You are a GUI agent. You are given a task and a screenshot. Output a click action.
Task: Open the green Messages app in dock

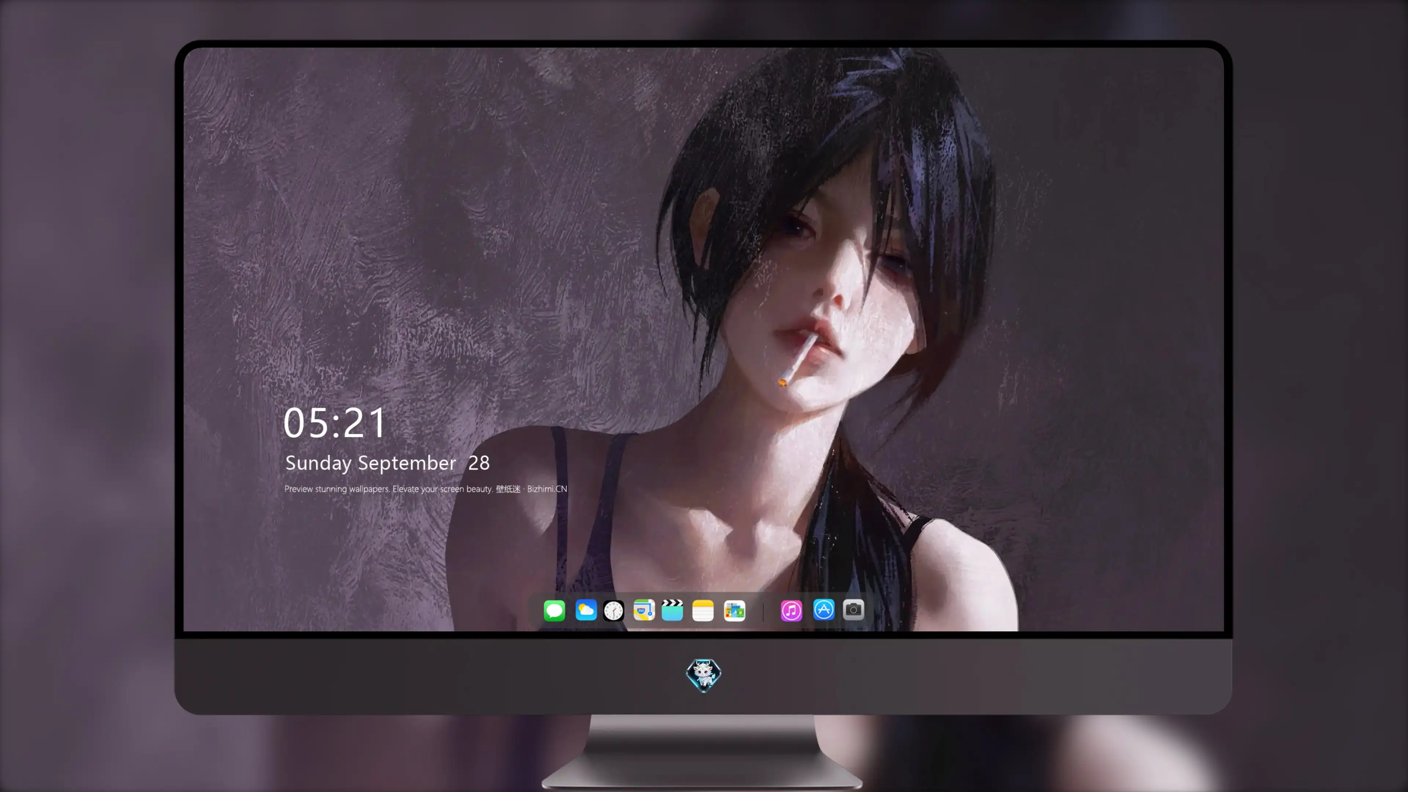tap(554, 610)
